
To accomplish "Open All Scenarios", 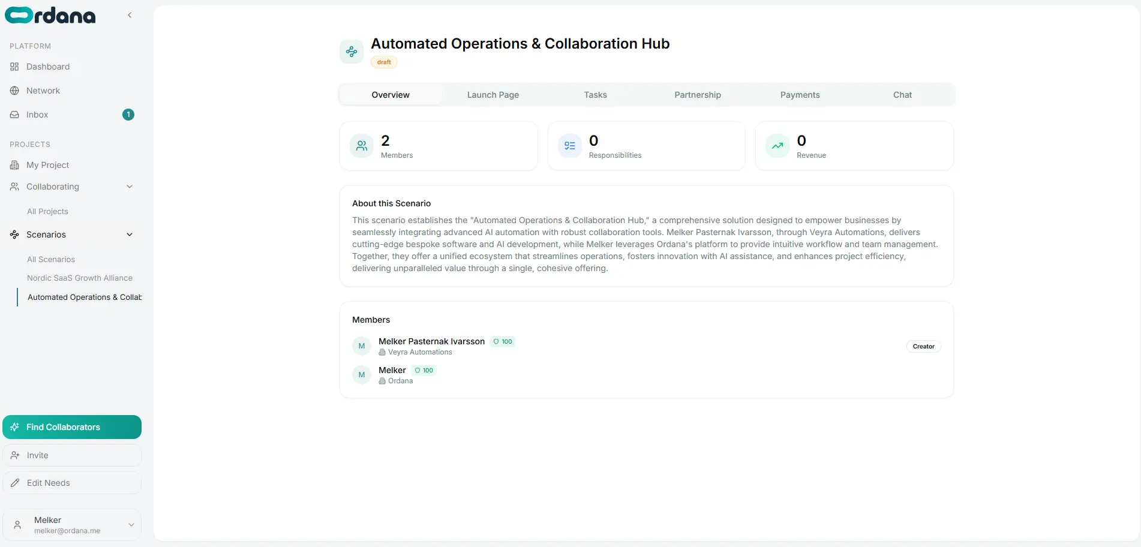I will [51, 260].
